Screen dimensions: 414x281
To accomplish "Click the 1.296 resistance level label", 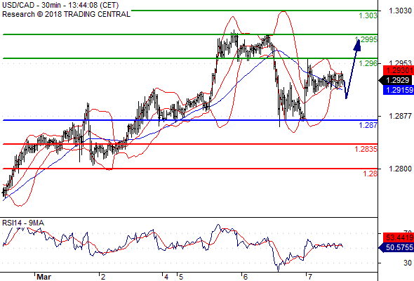I will 368,63.
